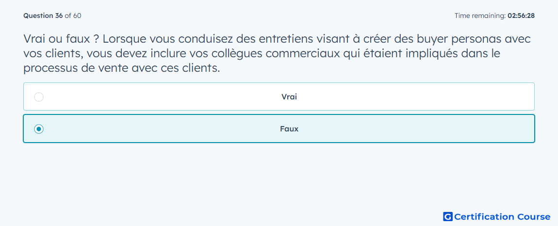Click the 02:56:28 countdown timer value

[x=521, y=16]
